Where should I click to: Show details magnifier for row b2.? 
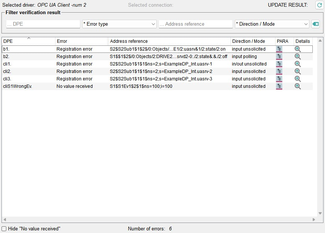click(x=297, y=57)
